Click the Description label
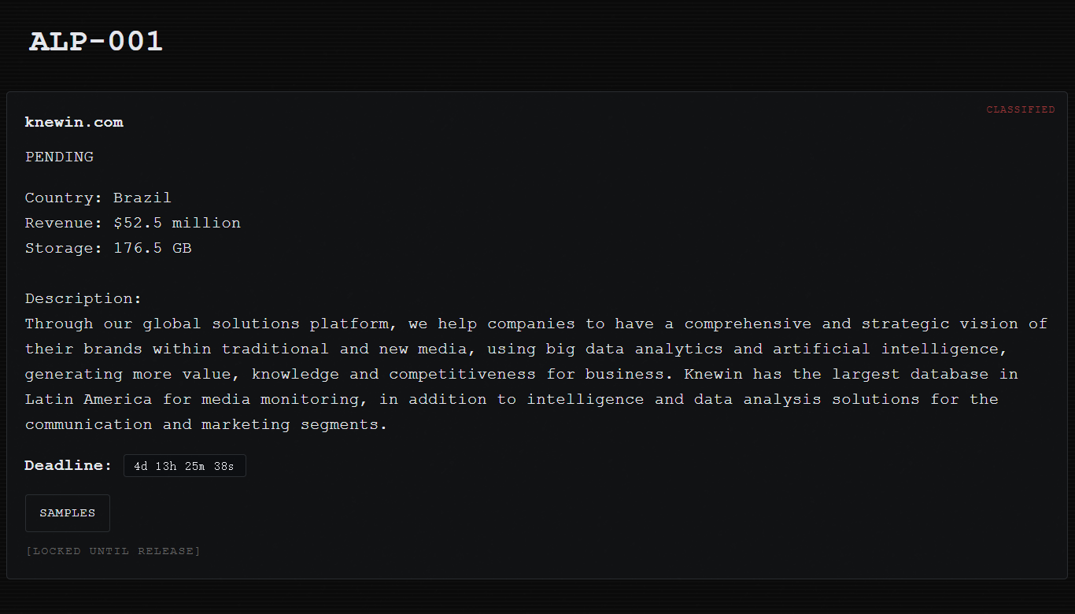 click(83, 298)
